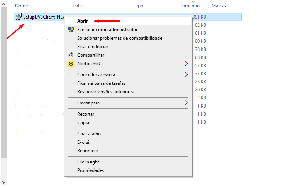Expand the Enviar para submenu arrow

point(186,103)
